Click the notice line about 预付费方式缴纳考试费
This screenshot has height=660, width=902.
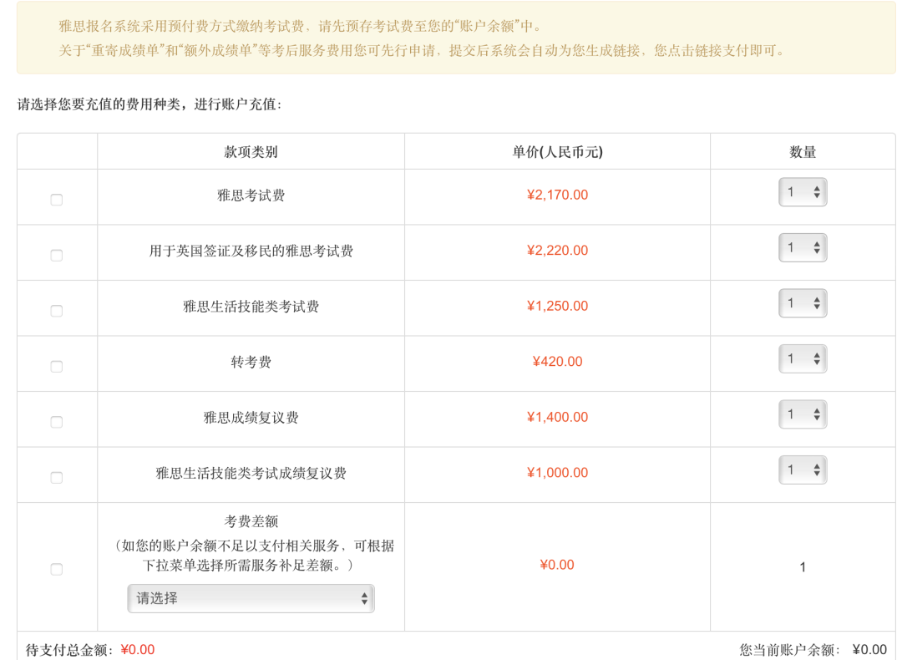coord(301,26)
